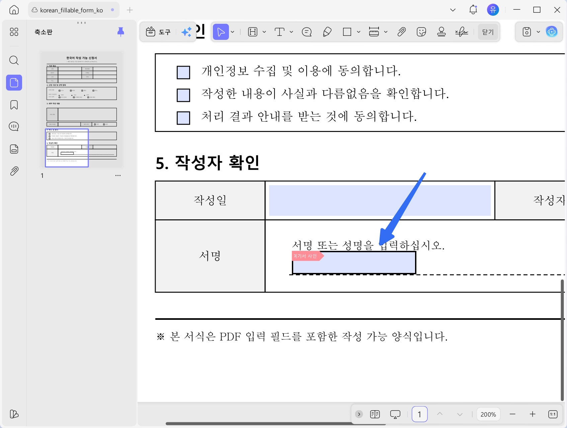Image resolution: width=567 pixels, height=428 pixels.
Task: Open the signature tool
Action: tap(462, 32)
